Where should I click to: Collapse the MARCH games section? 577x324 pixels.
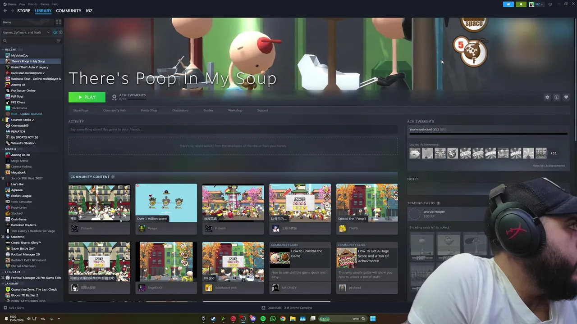click(11, 149)
